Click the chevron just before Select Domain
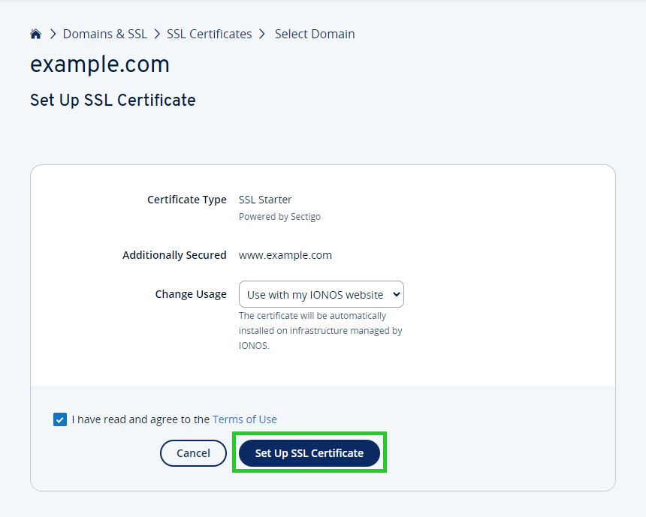Viewport: 646px width, 517px height. (x=262, y=34)
